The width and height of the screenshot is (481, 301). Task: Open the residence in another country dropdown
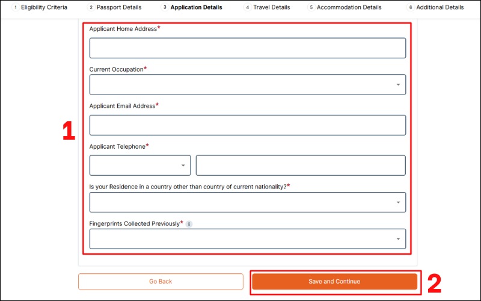coord(247,202)
